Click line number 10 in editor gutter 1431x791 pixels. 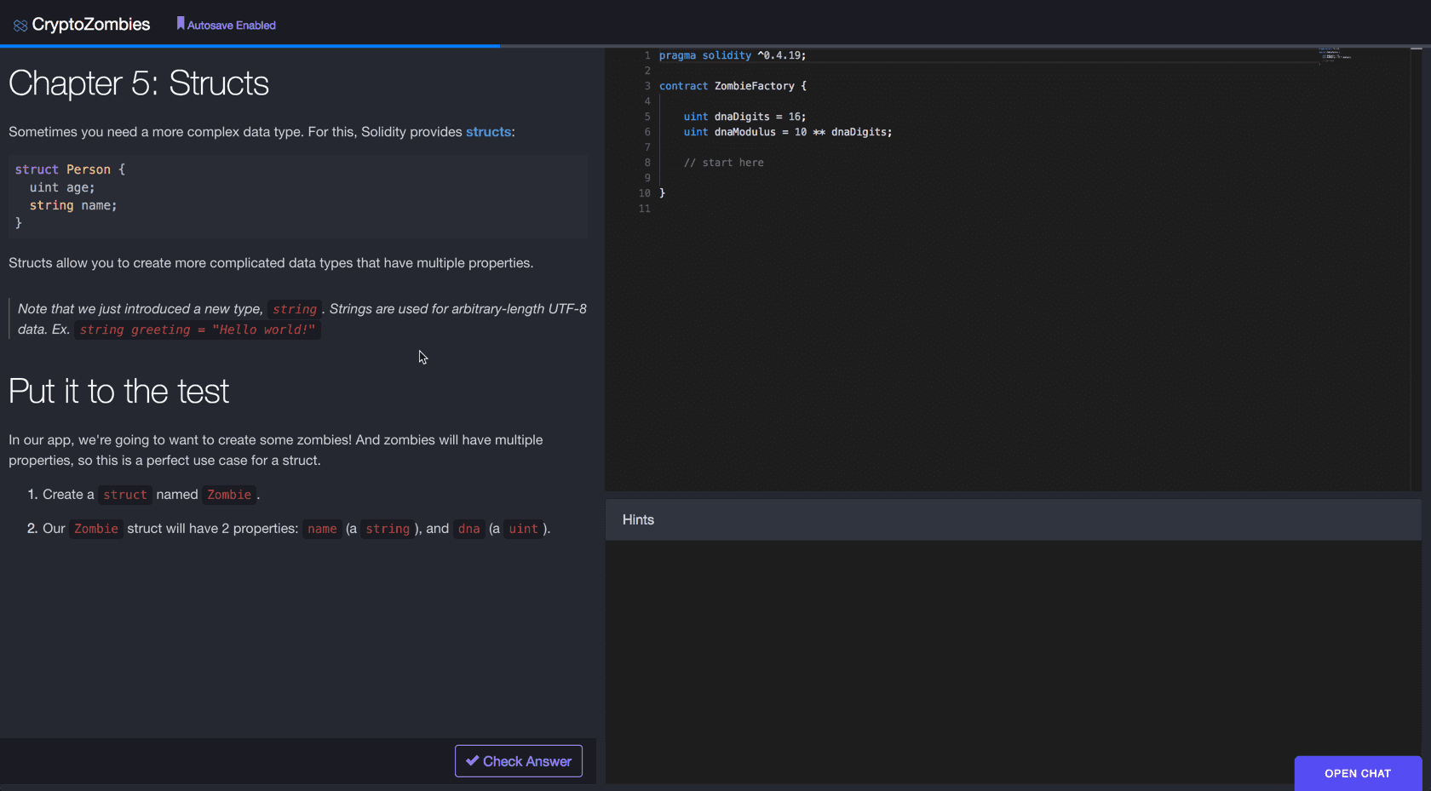coord(645,193)
